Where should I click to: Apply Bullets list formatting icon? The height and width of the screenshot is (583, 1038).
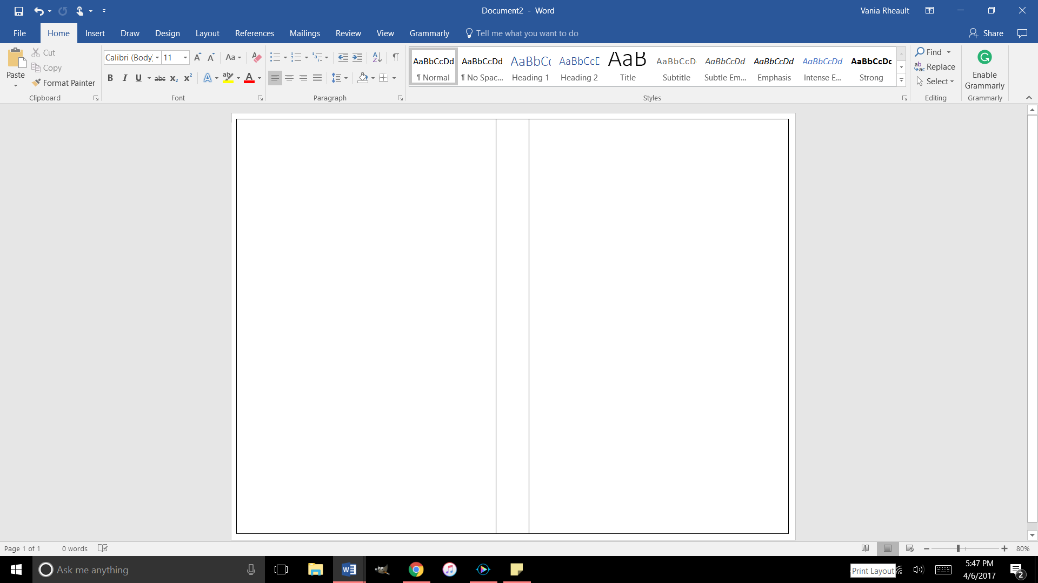[275, 57]
